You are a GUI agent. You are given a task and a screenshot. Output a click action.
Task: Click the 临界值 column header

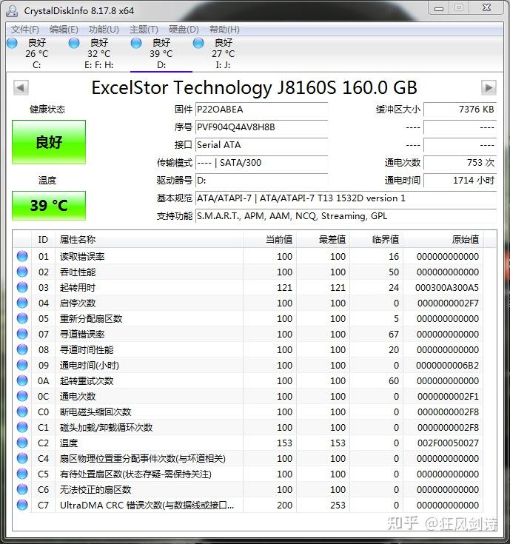[377, 239]
